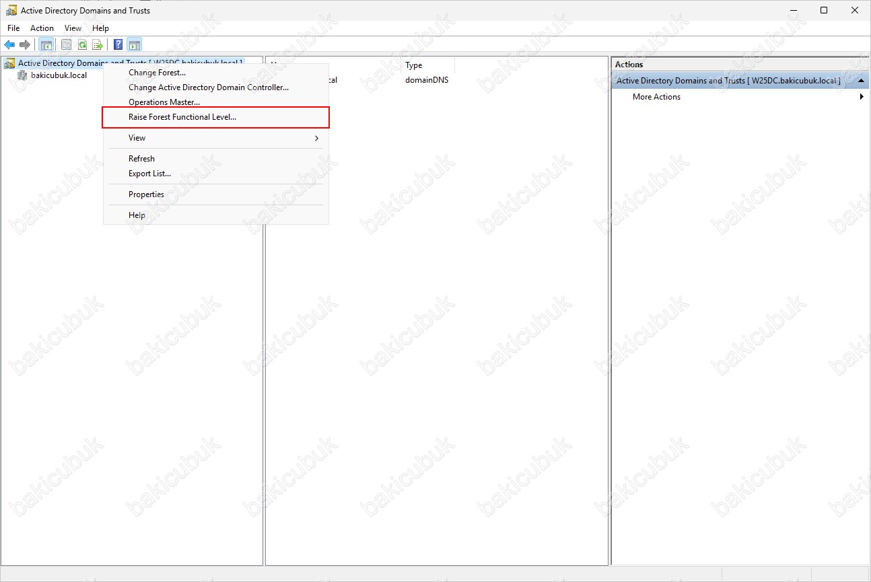871x582 pixels.
Task: Open Properties from the context menu
Action: (215, 194)
